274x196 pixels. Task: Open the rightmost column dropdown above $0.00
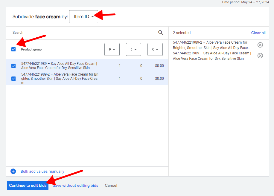155,50
